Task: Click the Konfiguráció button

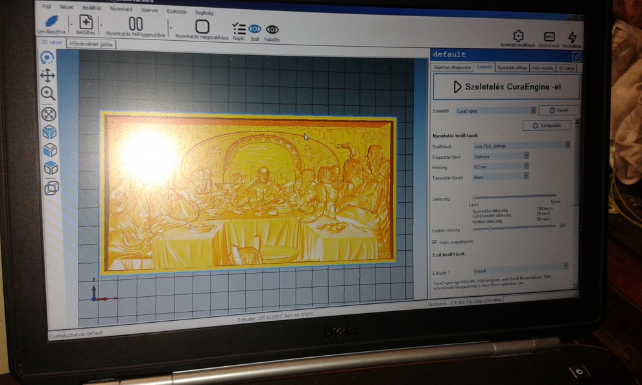Action: point(547,125)
